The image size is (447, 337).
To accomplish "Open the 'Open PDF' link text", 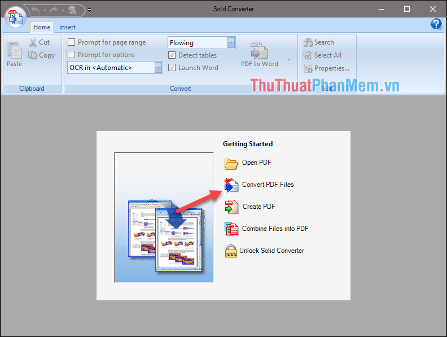I will [256, 163].
